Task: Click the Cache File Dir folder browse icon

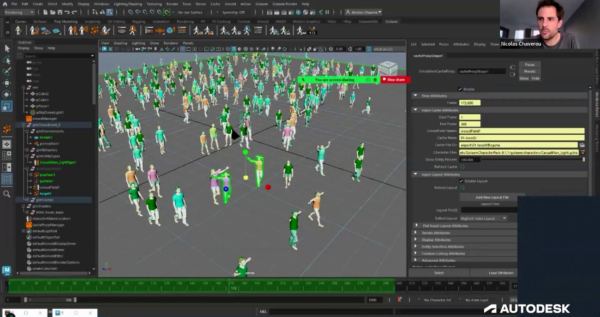Action: tap(582, 145)
